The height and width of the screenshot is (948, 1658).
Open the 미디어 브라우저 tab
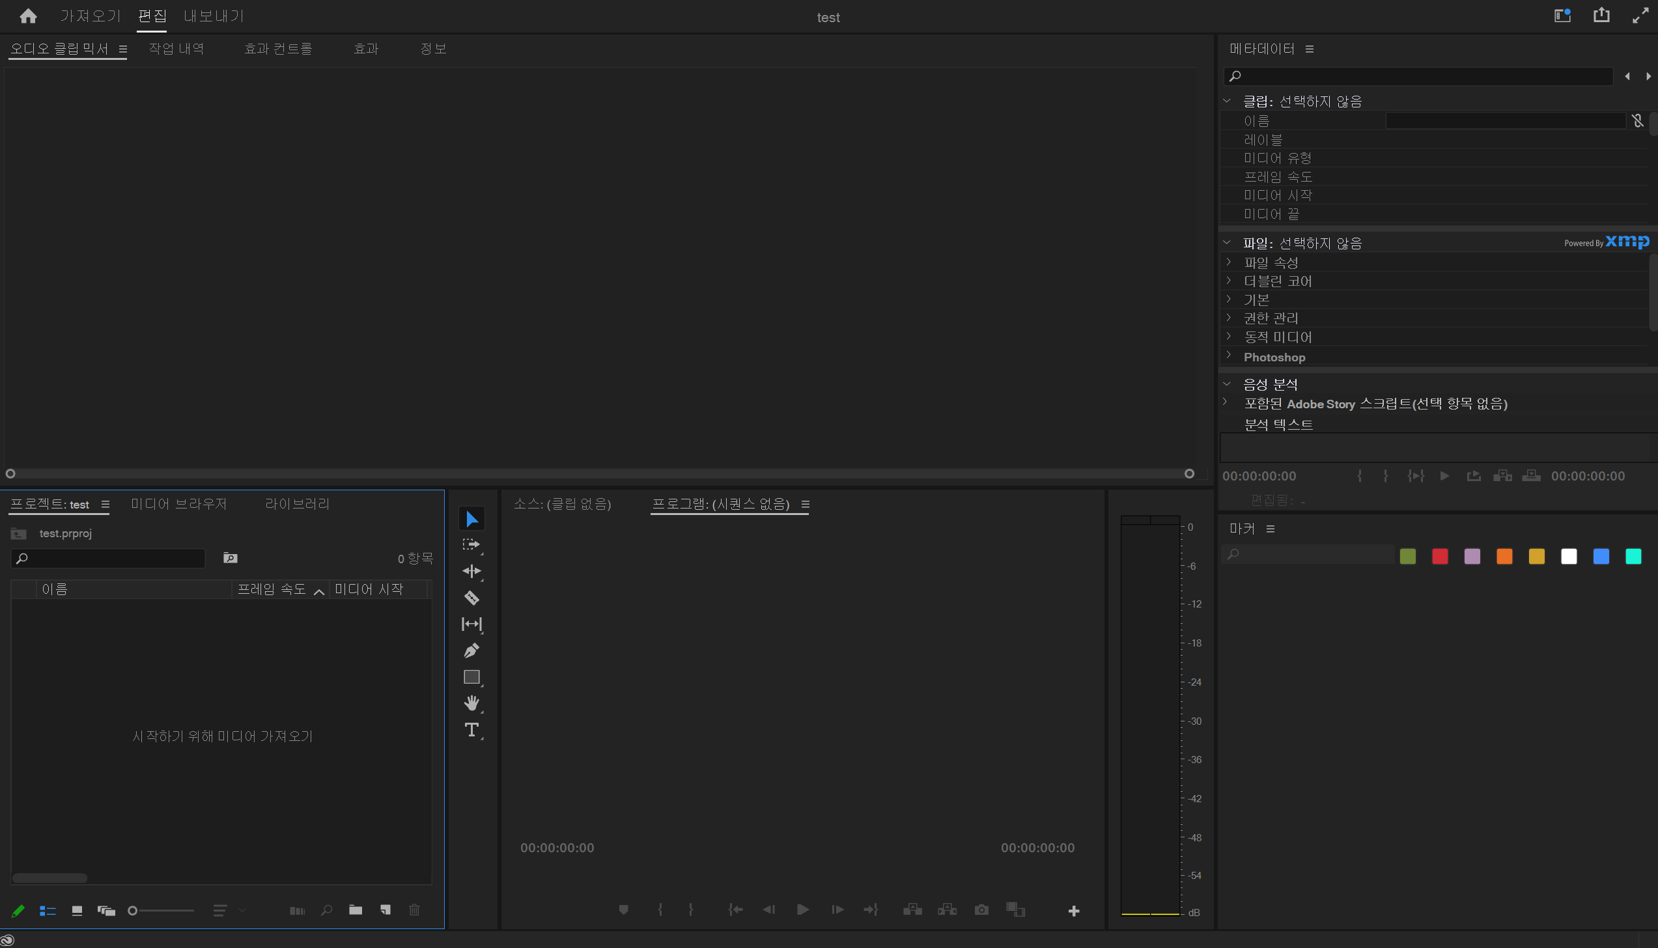[x=178, y=504]
